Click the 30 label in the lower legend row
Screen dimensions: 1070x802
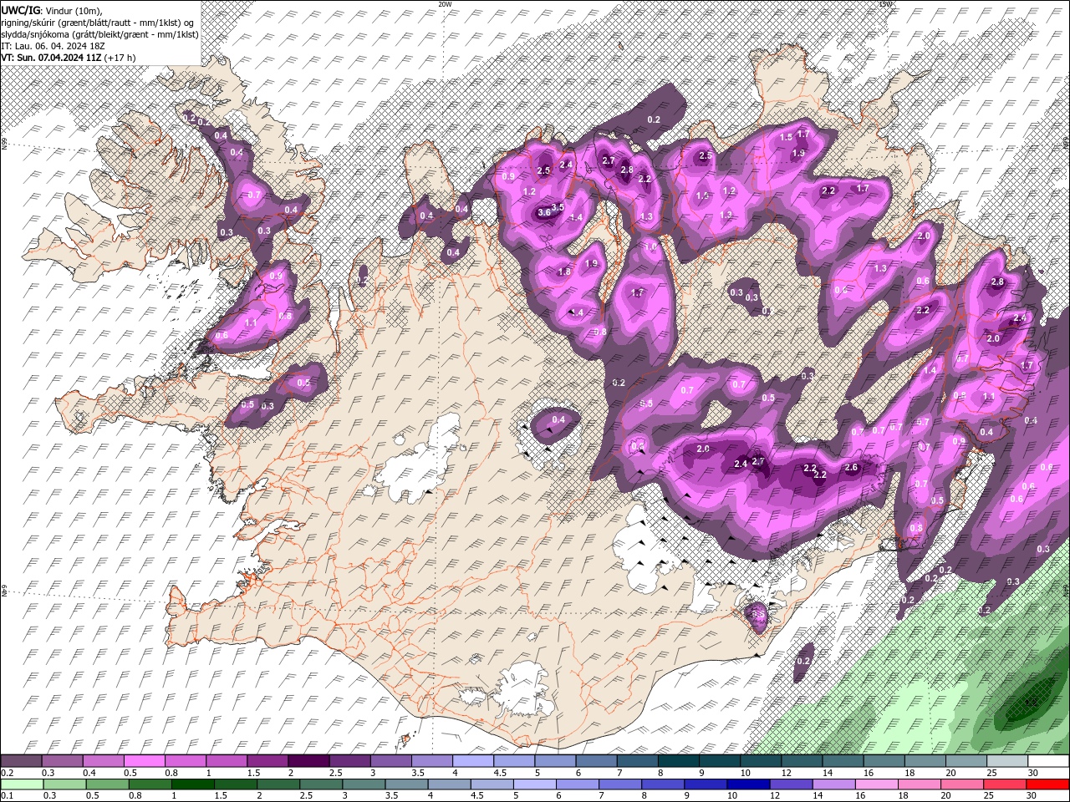[1033, 796]
